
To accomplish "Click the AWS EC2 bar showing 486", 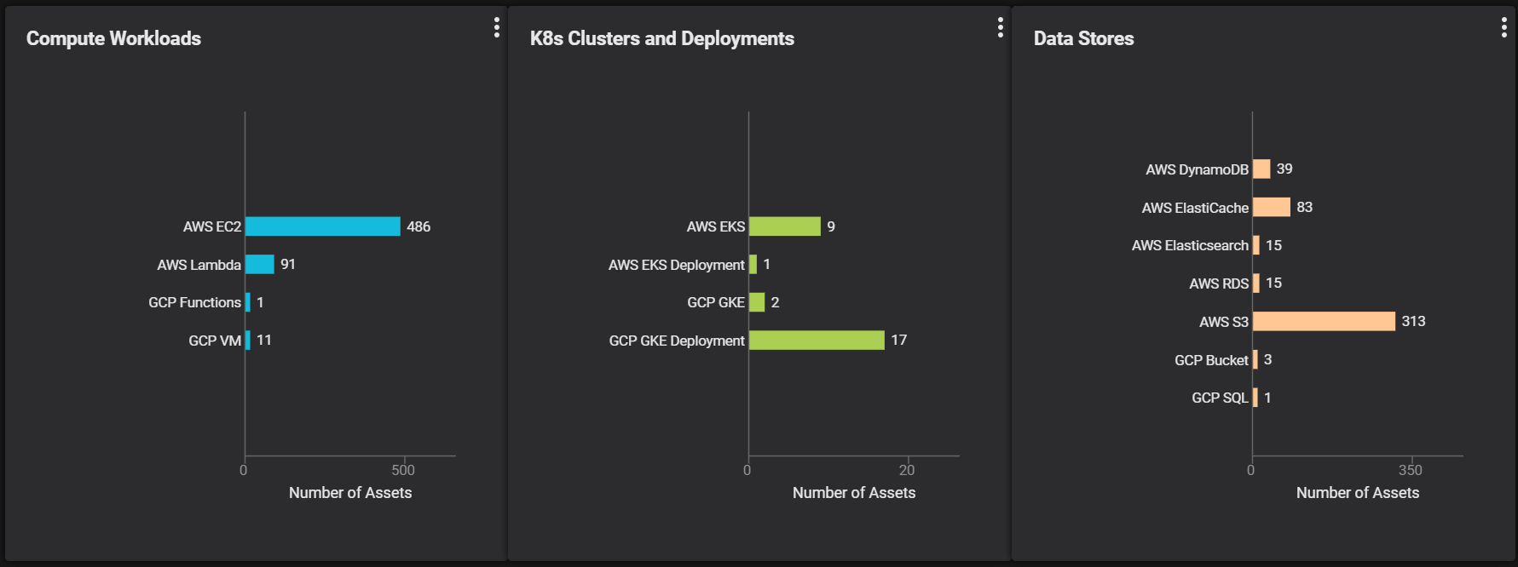I will pos(322,226).
